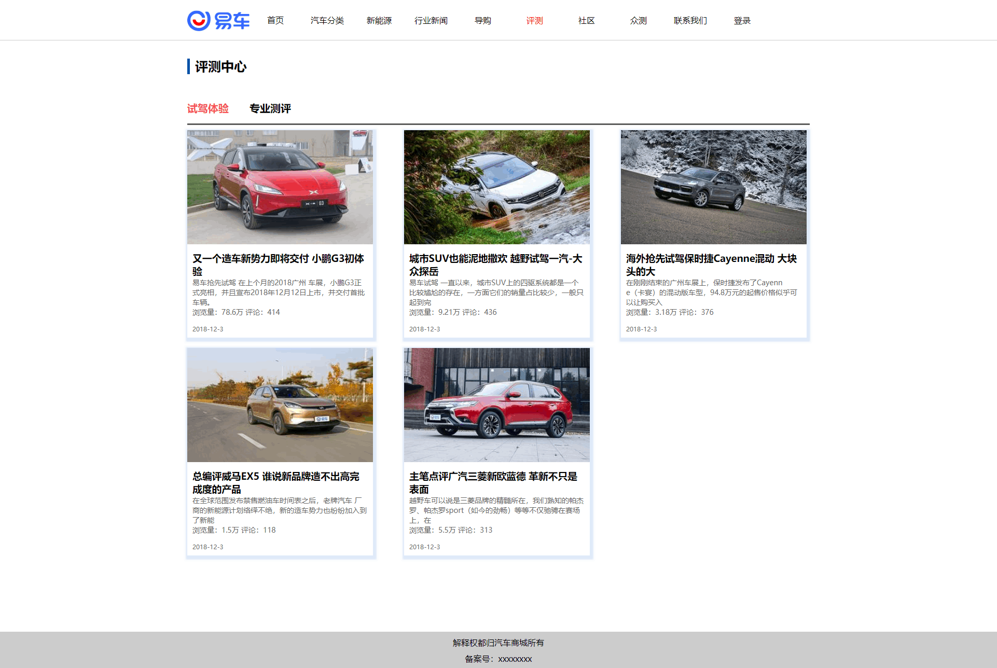
Task: Open the white 探岳 SUV photo
Action: (497, 187)
